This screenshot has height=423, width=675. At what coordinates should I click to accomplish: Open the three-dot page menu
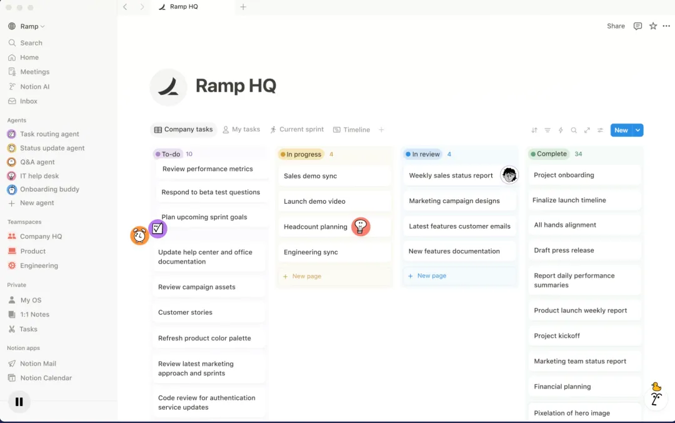pyautogui.click(x=666, y=26)
